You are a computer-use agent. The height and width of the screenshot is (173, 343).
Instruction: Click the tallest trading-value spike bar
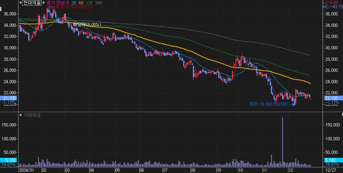tap(283, 142)
